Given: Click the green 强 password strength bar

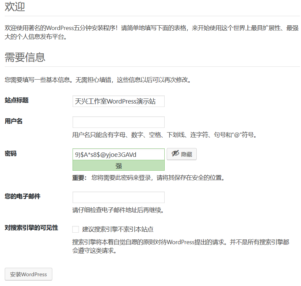Looking at the screenshot, I should [118, 166].
